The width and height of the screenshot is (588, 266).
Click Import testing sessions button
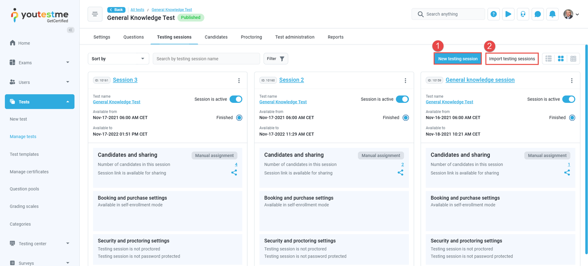[x=512, y=59]
